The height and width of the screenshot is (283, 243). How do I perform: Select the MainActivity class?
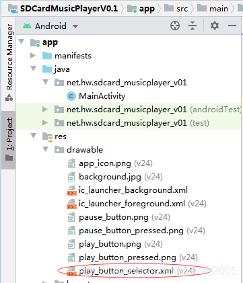pos(102,96)
